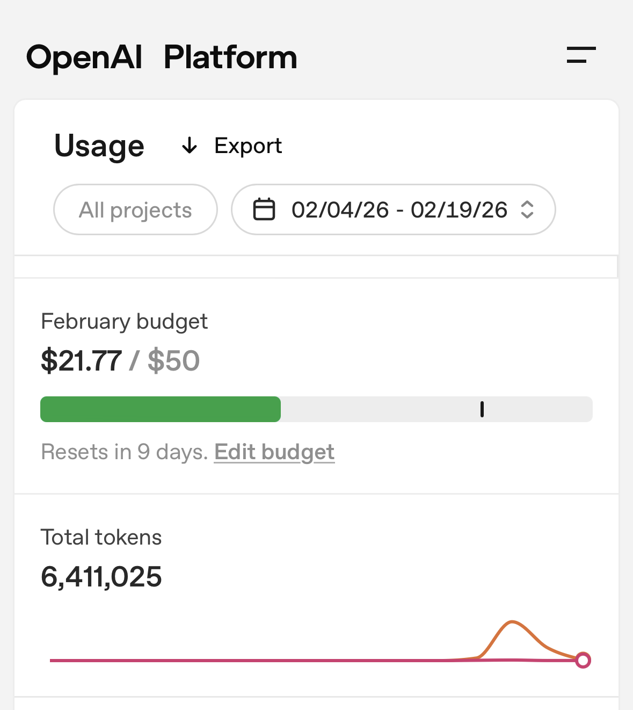Select the 02/04/26 - 02/19/26 date range
The height and width of the screenshot is (710, 633).
(x=399, y=209)
